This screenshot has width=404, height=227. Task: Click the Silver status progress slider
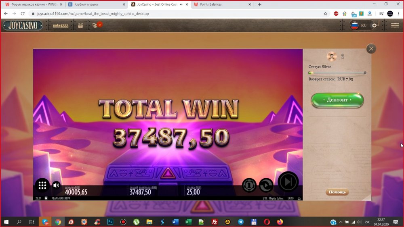click(337, 73)
